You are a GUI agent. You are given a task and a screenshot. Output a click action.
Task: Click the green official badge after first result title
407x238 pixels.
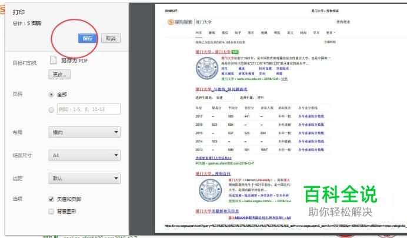point(235,52)
